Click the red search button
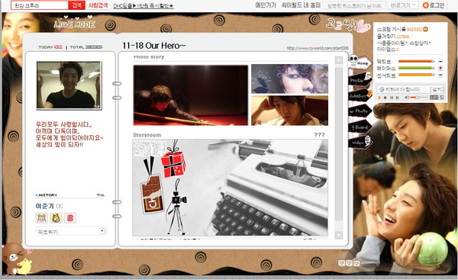 coord(76,5)
